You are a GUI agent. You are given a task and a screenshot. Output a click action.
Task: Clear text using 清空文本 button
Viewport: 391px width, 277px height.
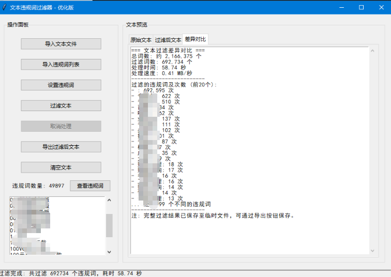[61, 168]
